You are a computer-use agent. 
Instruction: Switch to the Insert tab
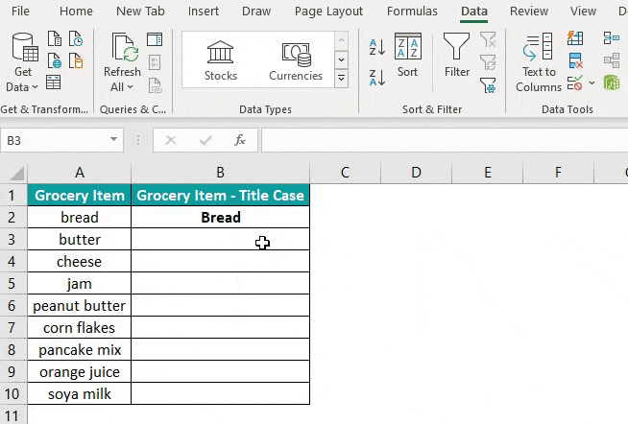pyautogui.click(x=204, y=12)
